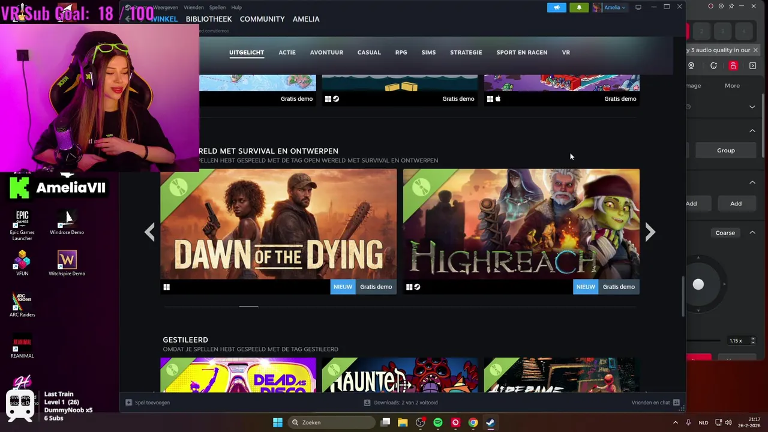Show next games with right carousel arrow
This screenshot has height=432, width=768.
[x=650, y=232]
